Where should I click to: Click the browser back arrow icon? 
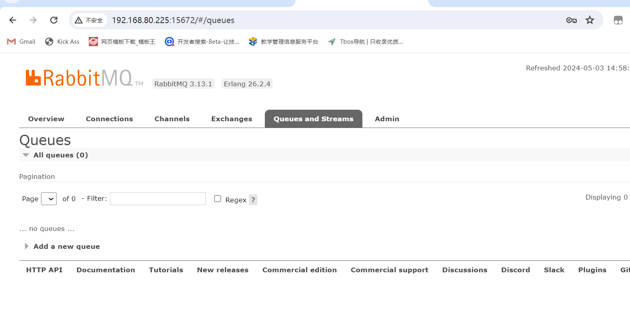tap(13, 20)
